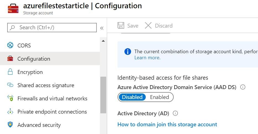Click the Discard X icon
Image resolution: width=258 pixels, height=134 pixels.
(x=148, y=26)
